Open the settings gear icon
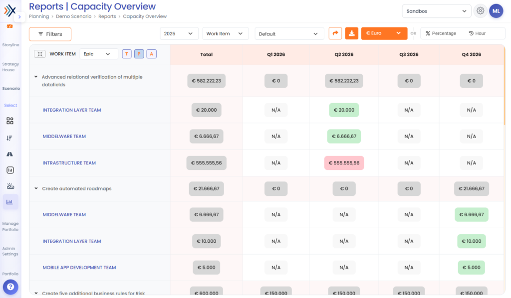The height and width of the screenshot is (298, 511). [480, 11]
